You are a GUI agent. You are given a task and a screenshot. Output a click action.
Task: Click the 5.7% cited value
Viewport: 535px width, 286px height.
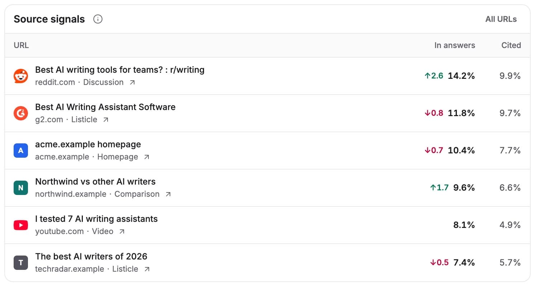510,263
